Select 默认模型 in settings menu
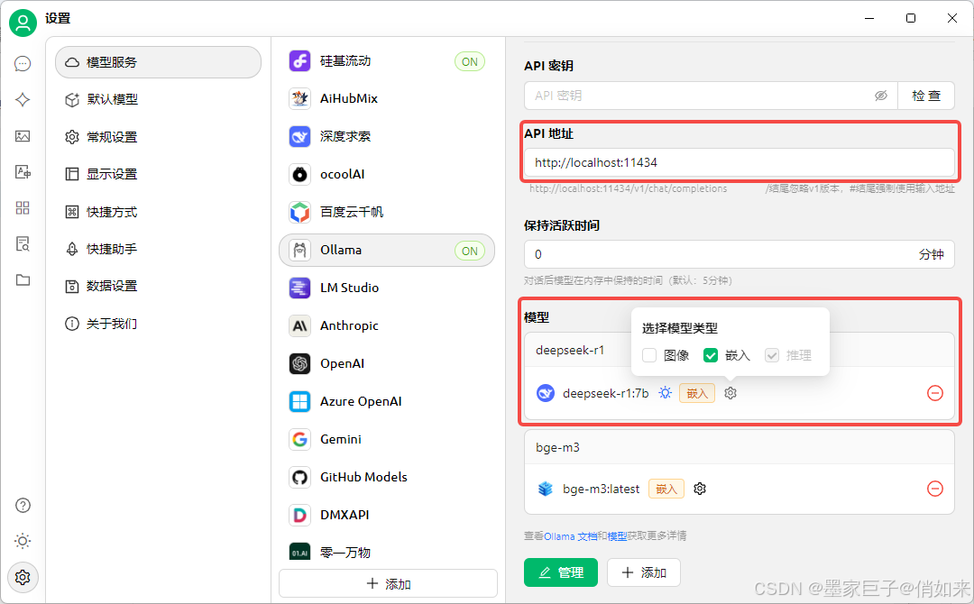 point(159,99)
